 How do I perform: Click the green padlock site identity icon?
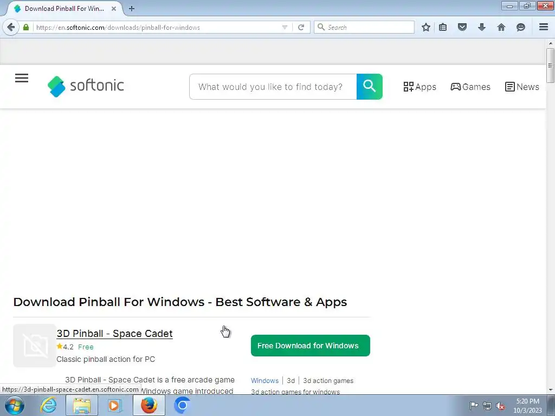[x=26, y=27]
